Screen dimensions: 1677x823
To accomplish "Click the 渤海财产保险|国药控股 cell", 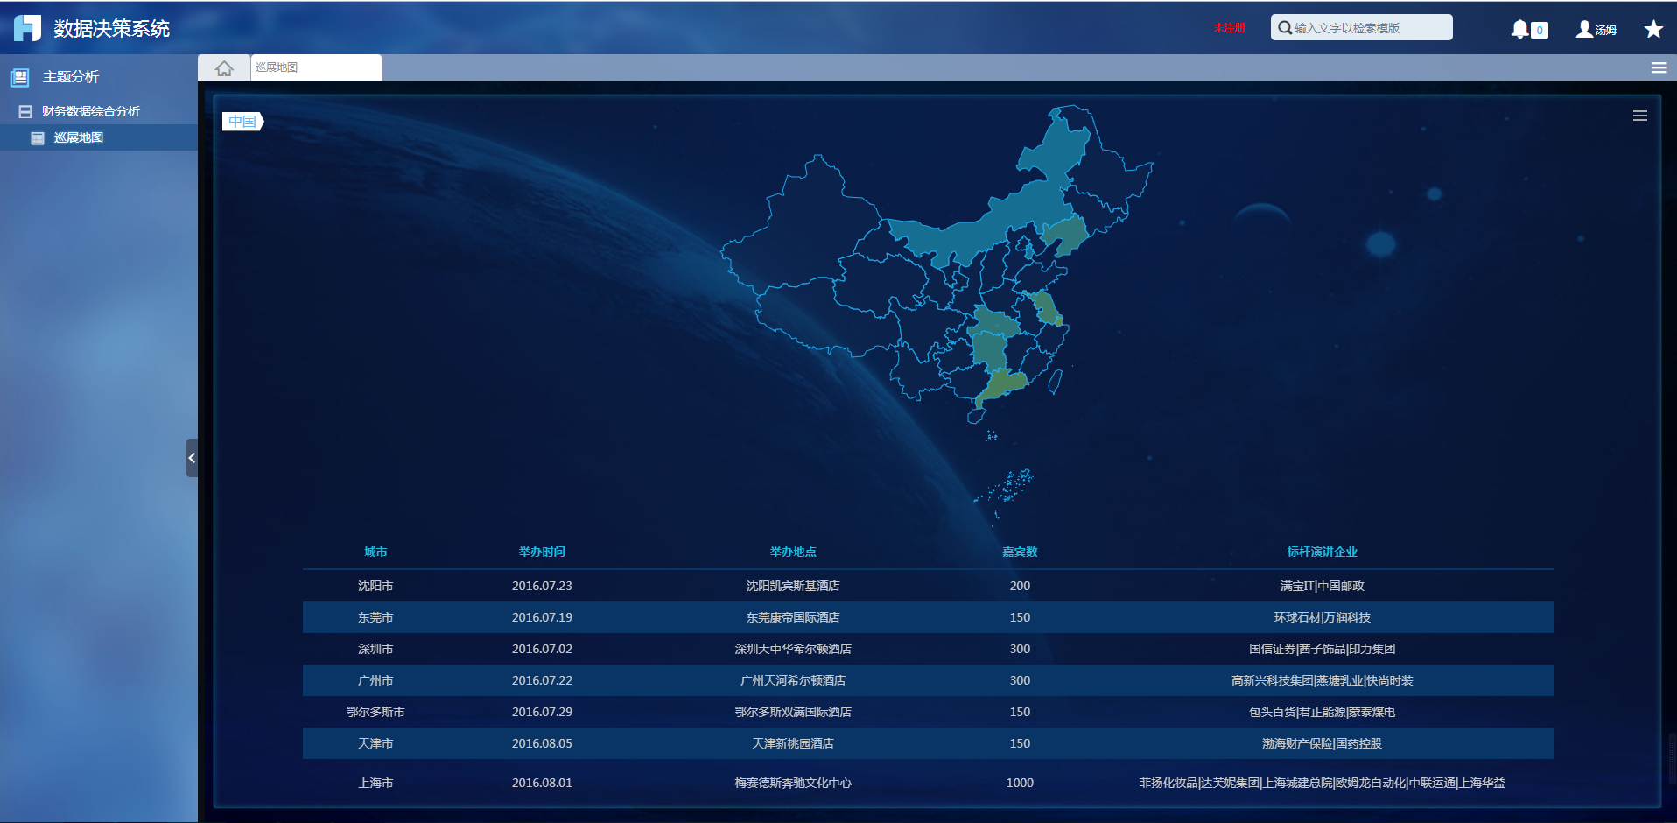I will [1322, 743].
